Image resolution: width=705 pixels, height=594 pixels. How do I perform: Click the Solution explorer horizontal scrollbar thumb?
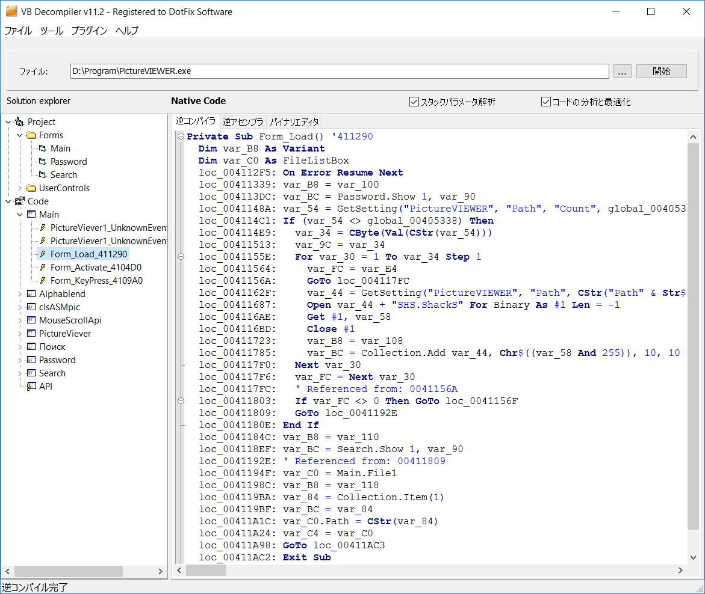point(69,571)
